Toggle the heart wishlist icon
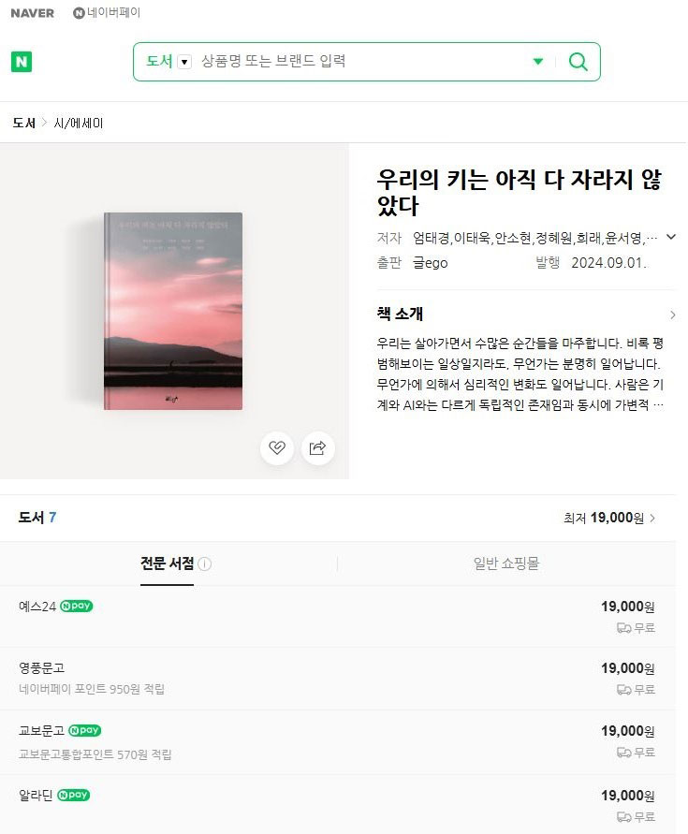This screenshot has width=688, height=834. 277,447
